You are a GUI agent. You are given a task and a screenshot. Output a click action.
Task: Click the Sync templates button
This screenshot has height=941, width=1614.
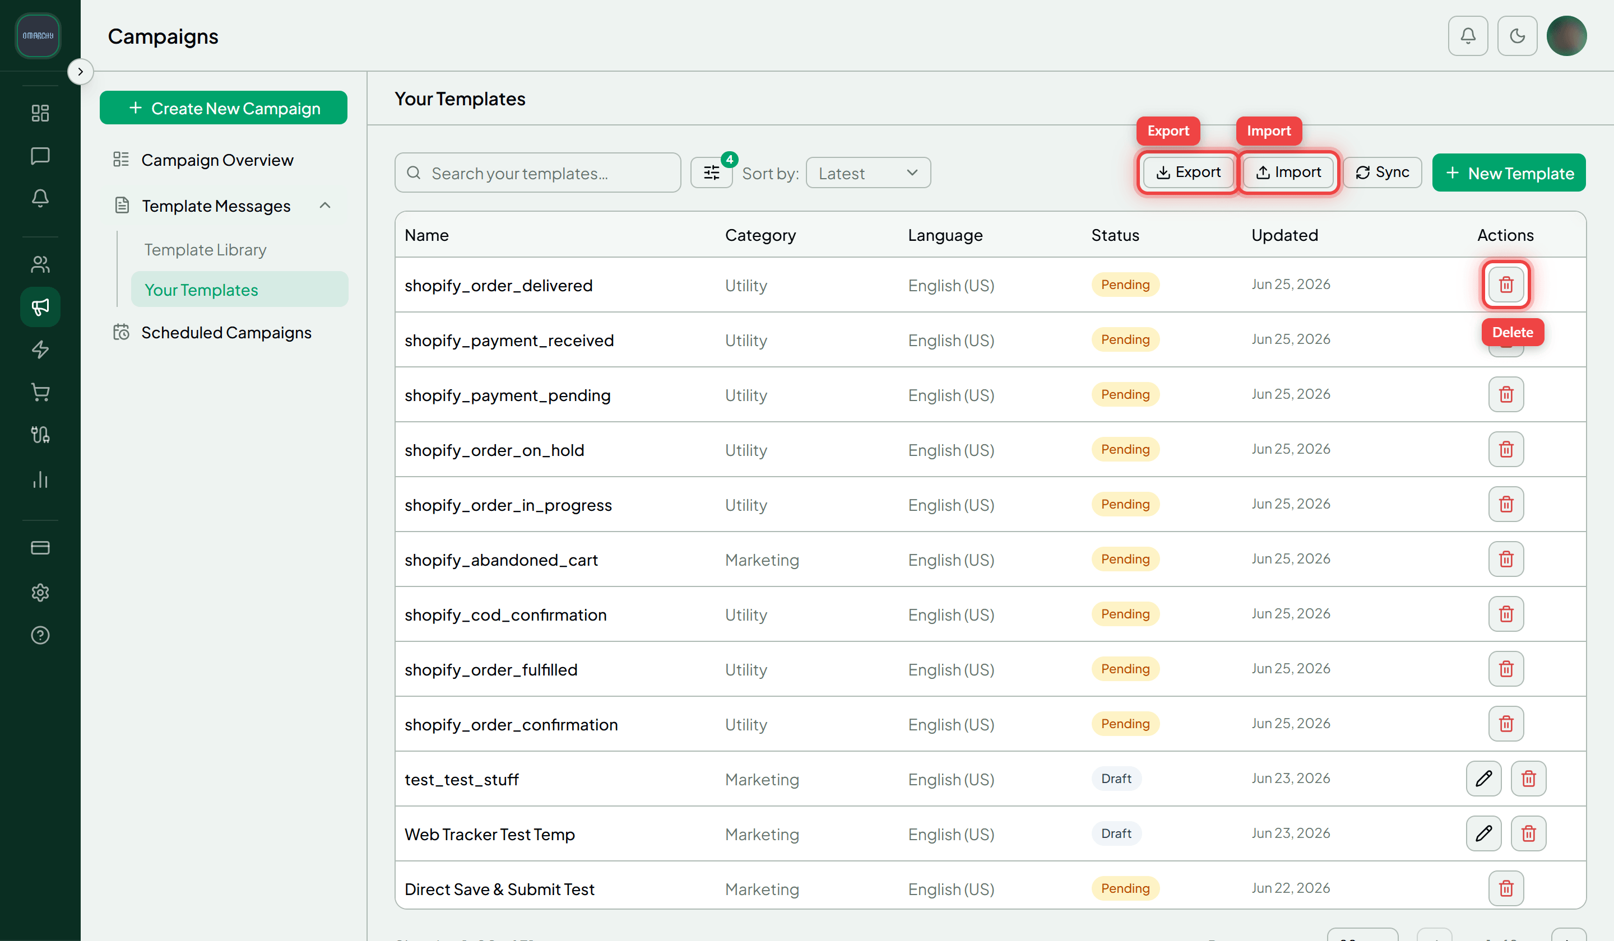coord(1382,173)
